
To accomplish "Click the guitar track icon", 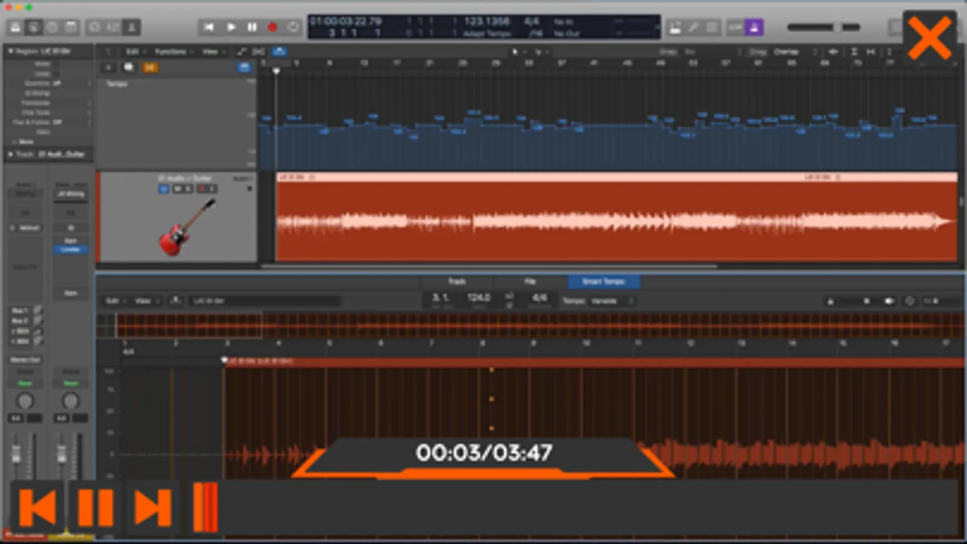I will click(185, 227).
